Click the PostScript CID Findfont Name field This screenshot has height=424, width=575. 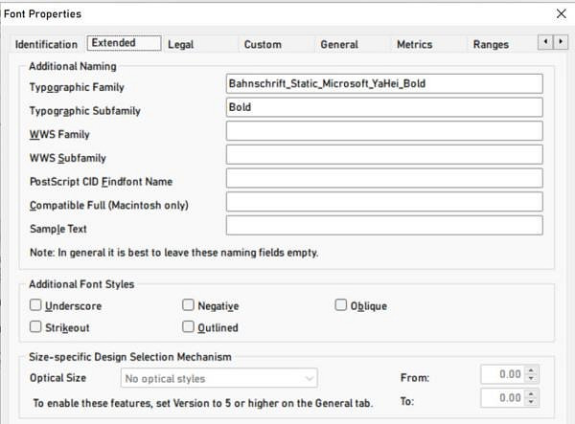pos(384,178)
